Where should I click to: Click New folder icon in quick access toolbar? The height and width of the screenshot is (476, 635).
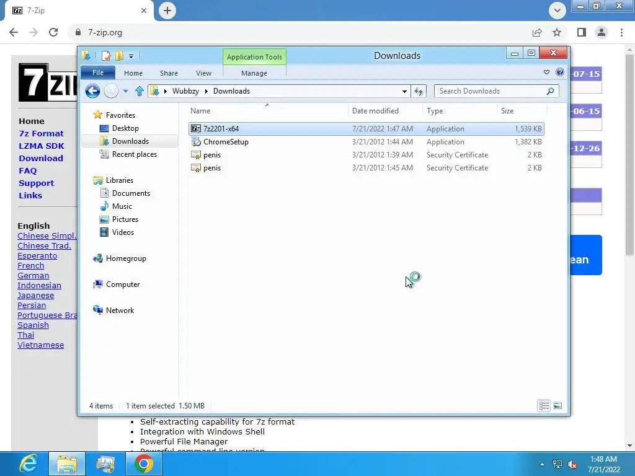119,55
